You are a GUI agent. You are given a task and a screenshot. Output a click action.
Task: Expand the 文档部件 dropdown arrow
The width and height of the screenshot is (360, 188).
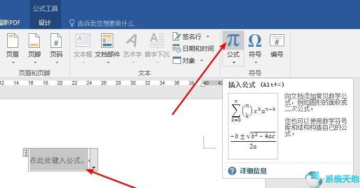(x=108, y=63)
